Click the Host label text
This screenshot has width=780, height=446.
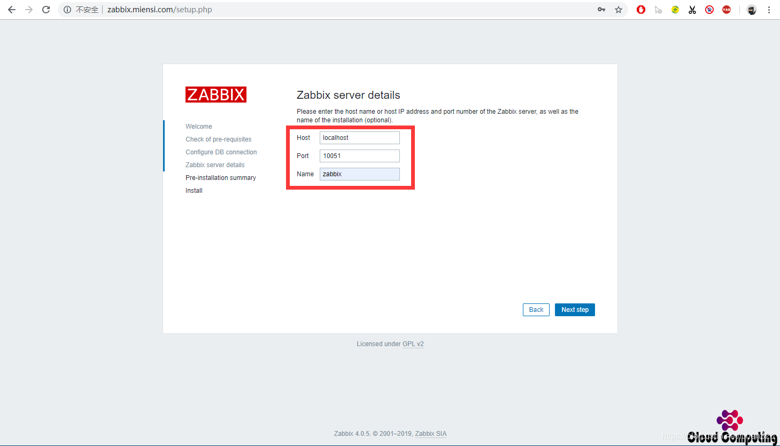(x=304, y=138)
